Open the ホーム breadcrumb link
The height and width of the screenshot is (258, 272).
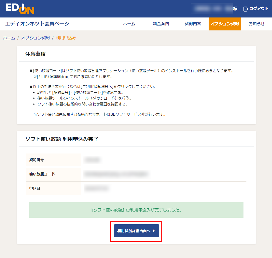pyautogui.click(x=9, y=38)
